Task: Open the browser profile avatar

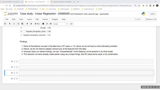Action: (157, 5)
